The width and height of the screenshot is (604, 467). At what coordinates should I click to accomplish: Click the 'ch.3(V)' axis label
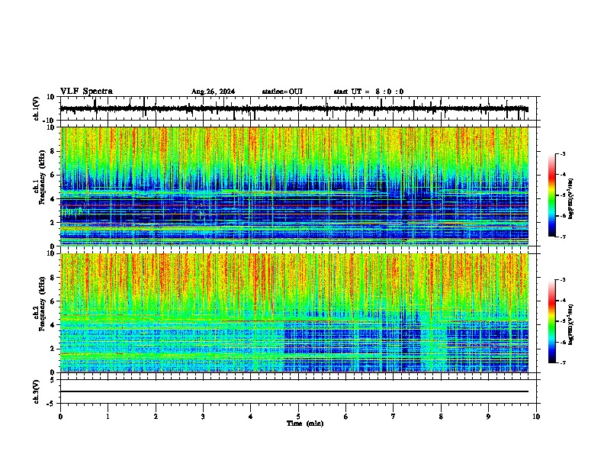point(37,391)
